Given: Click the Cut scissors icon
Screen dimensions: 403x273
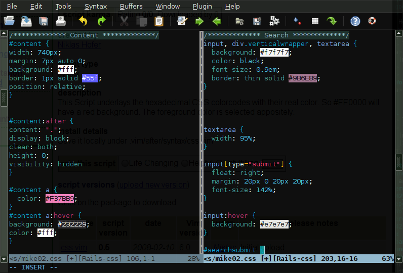Looking at the screenshot, I should [125, 21].
